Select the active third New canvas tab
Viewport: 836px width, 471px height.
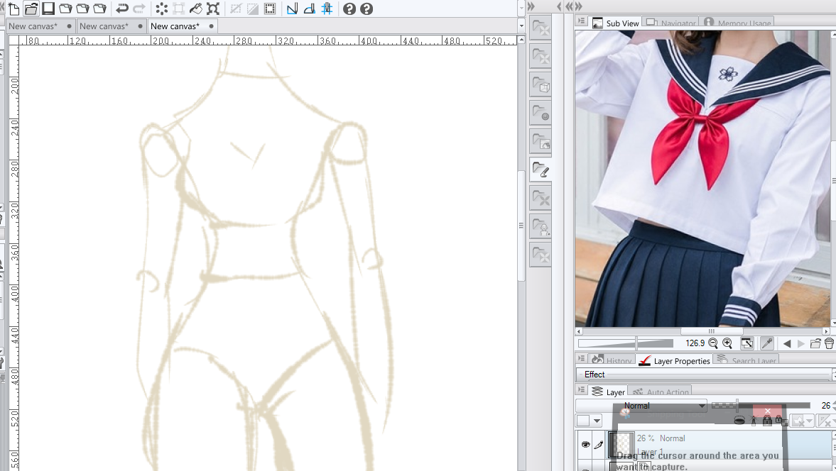[x=182, y=26]
